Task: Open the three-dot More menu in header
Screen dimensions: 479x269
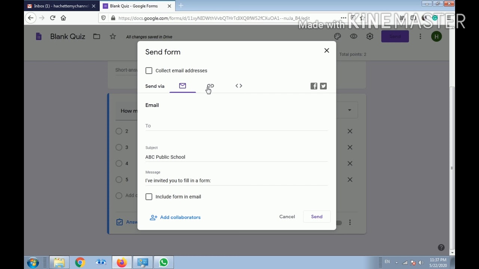Action: 420,36
